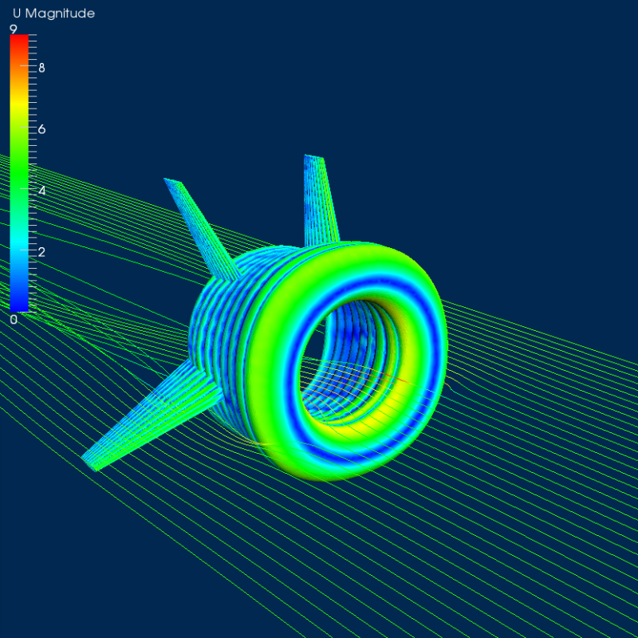638x638 pixels.
Task: Pick the vertical upright fin of the model
Action: (x=321, y=202)
